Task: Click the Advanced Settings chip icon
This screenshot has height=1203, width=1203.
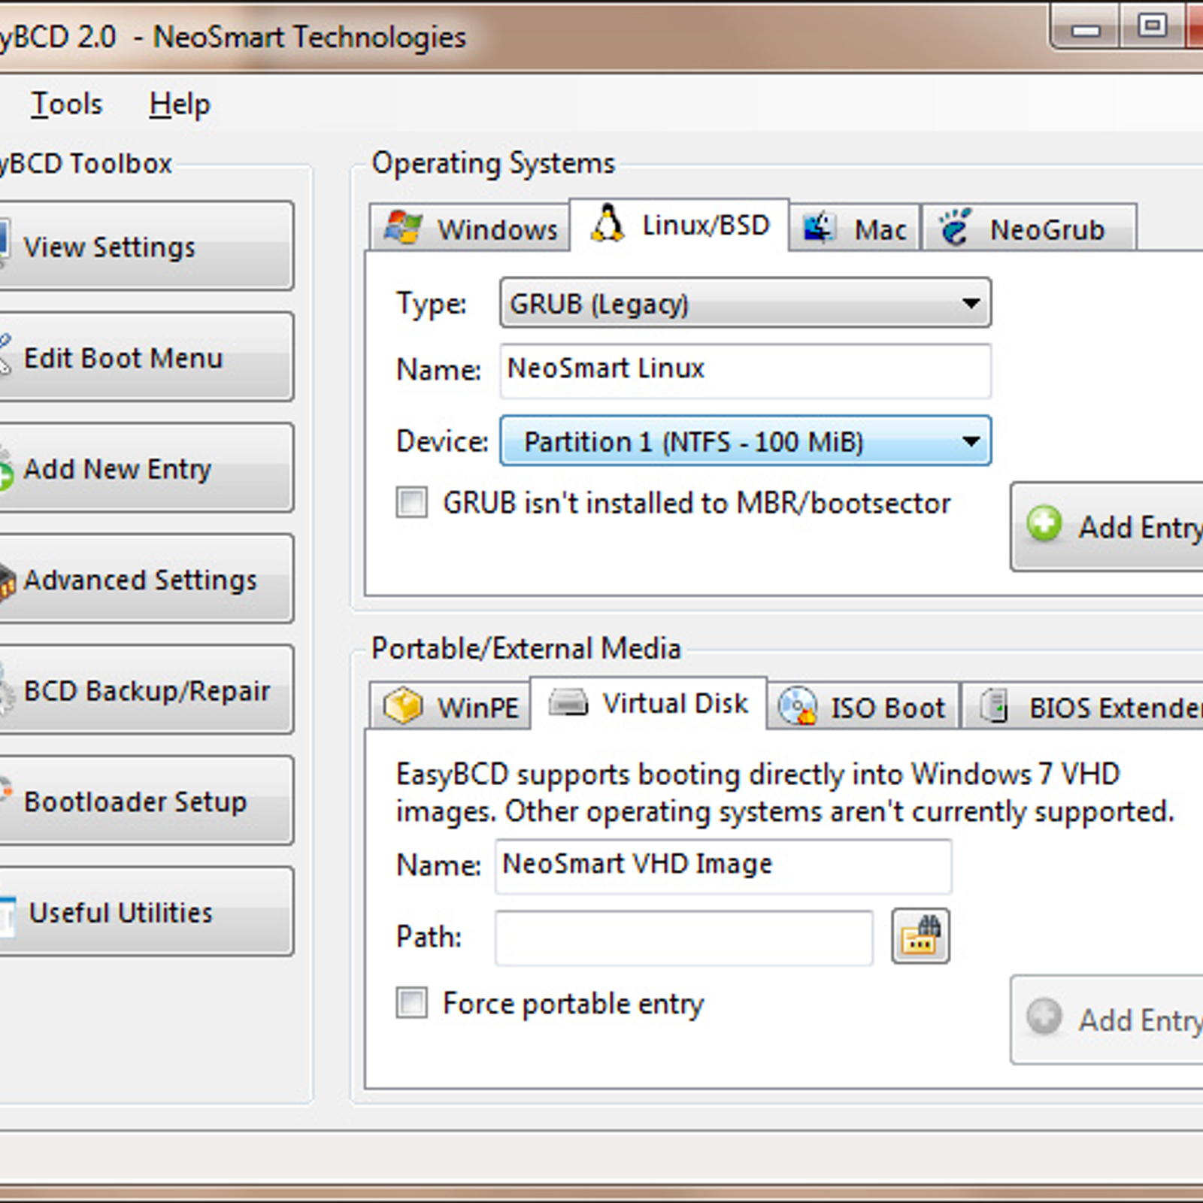Action: pos(7,581)
